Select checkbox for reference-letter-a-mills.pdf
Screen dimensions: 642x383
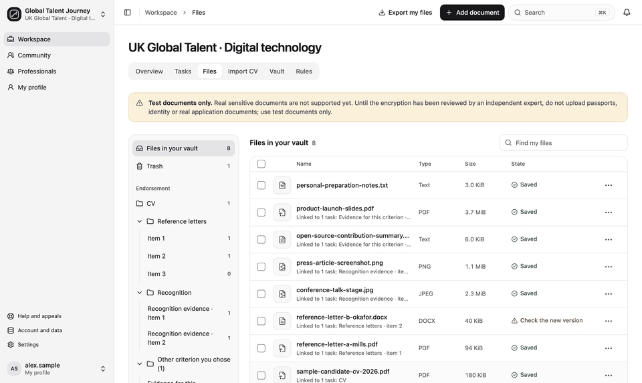coord(261,348)
